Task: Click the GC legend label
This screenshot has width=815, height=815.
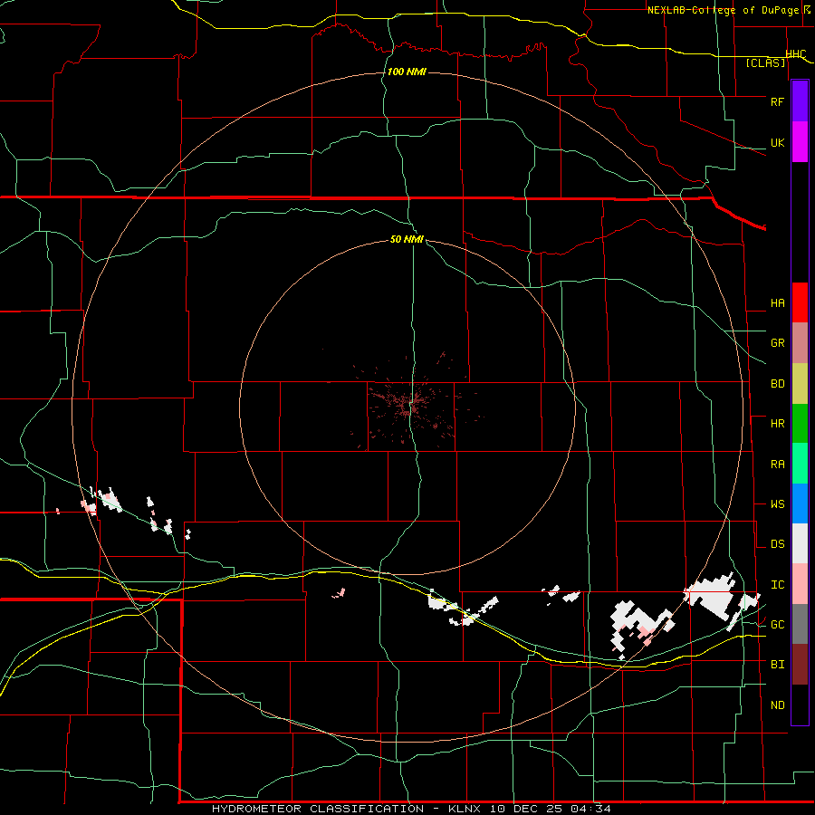Action: [777, 625]
